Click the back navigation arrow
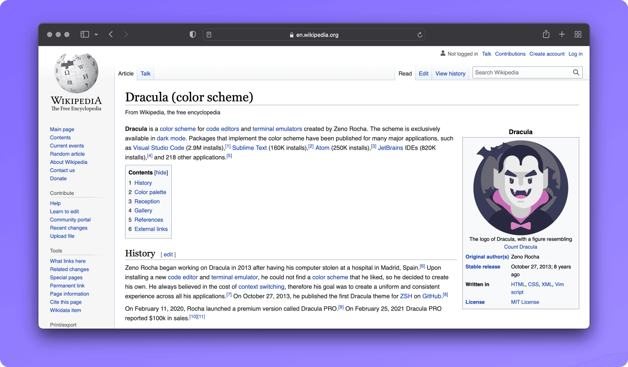 point(110,34)
